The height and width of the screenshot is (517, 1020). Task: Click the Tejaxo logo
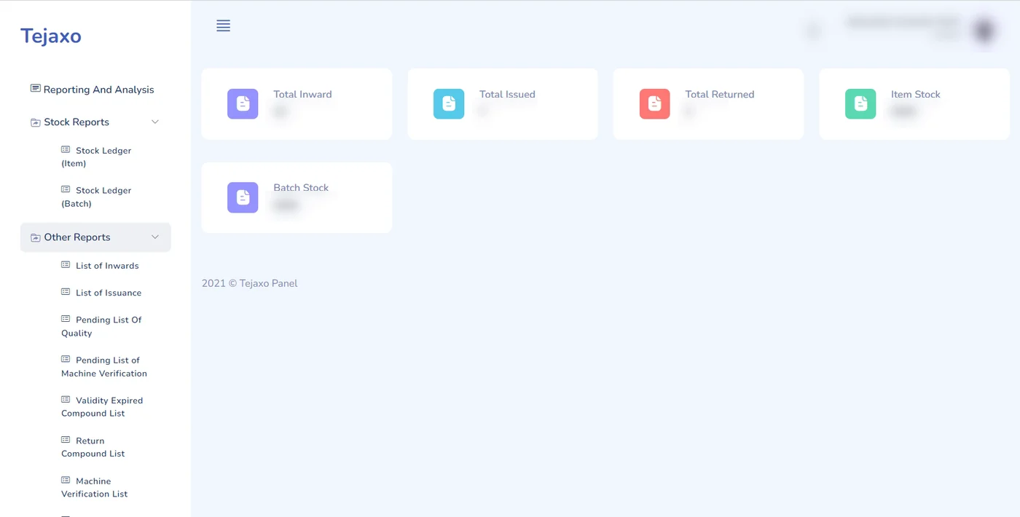pyautogui.click(x=51, y=36)
